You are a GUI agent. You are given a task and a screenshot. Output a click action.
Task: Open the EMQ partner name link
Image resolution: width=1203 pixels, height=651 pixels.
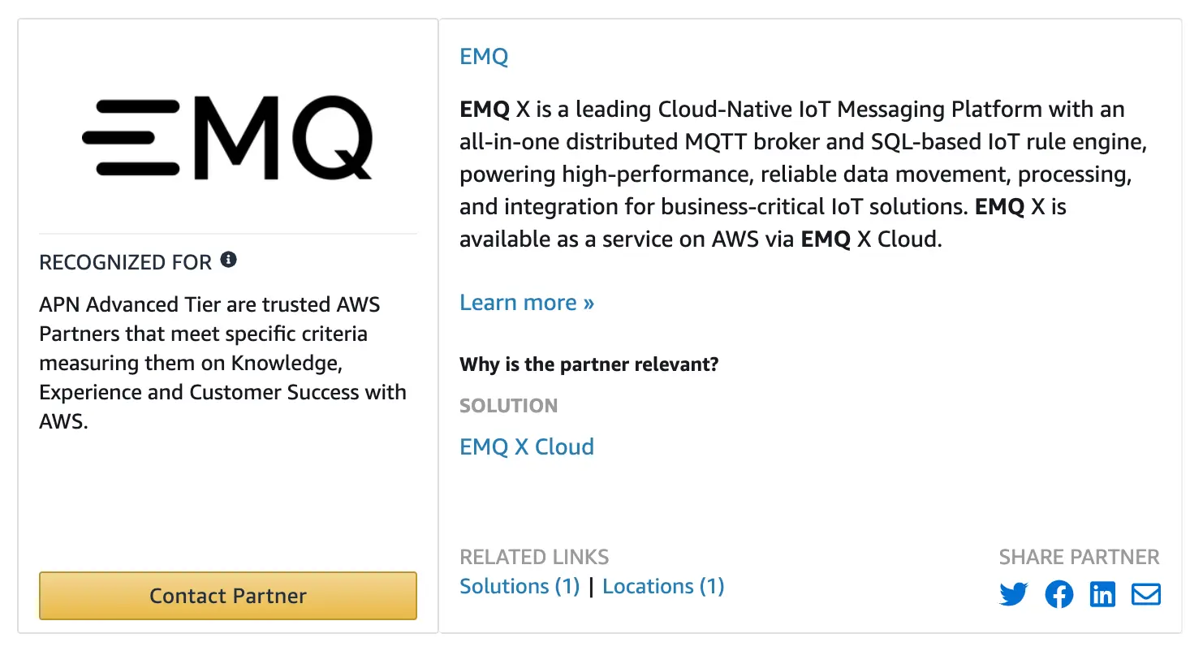(483, 56)
